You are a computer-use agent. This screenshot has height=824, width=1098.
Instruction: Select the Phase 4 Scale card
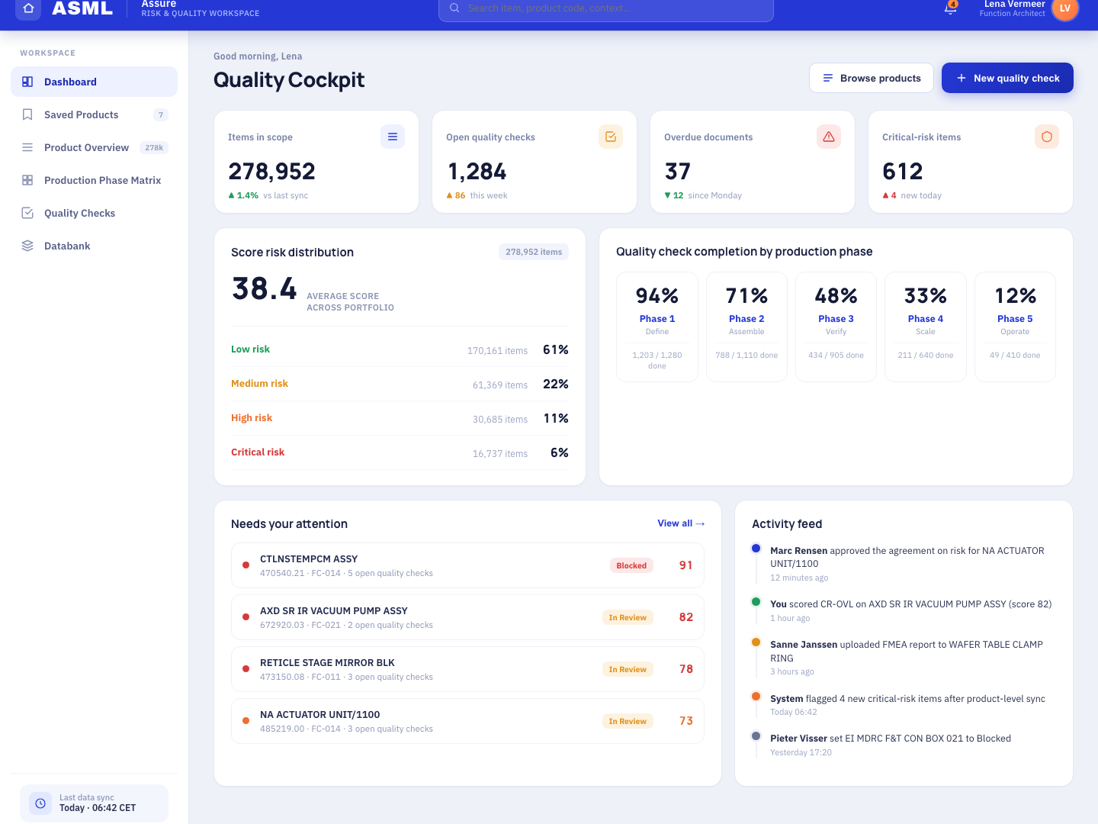926,327
